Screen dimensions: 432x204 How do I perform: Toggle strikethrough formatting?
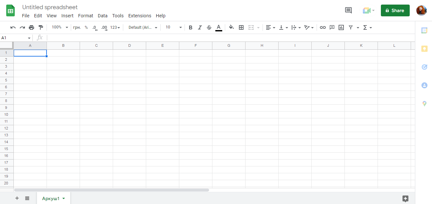209,27
